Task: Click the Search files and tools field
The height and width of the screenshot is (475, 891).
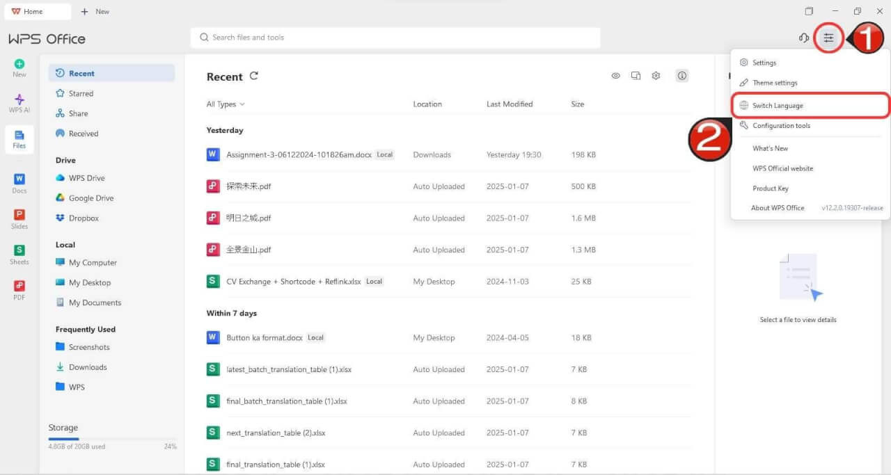Action: tap(395, 38)
